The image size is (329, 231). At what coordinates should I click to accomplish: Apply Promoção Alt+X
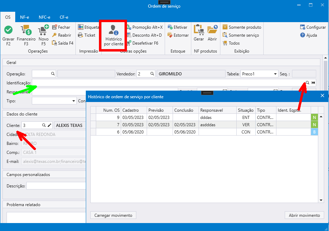(x=145, y=27)
